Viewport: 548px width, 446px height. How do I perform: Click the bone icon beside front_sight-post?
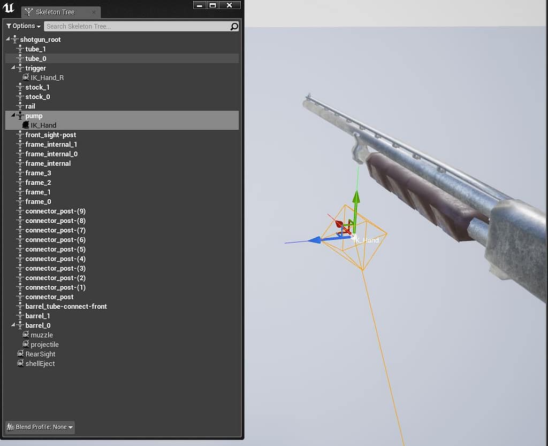pyautogui.click(x=20, y=135)
